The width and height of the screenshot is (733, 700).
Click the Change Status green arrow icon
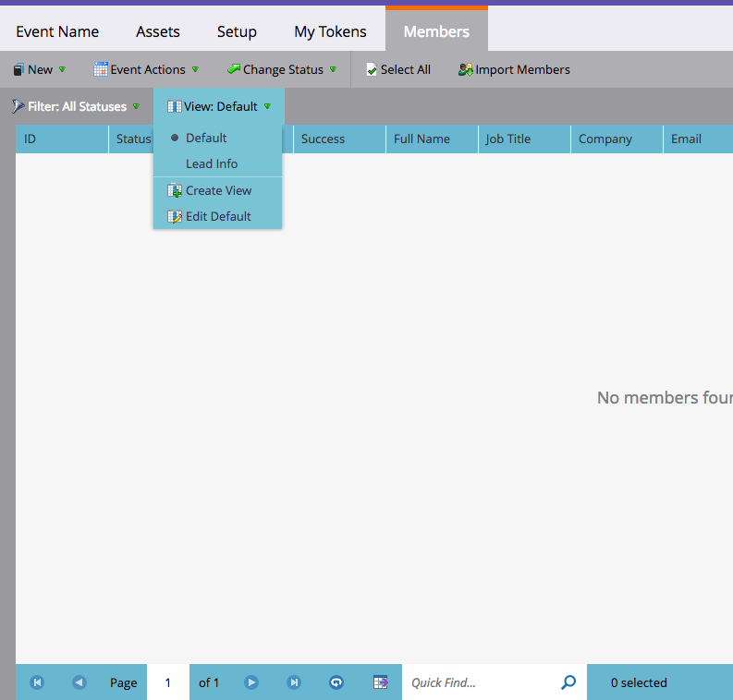234,69
